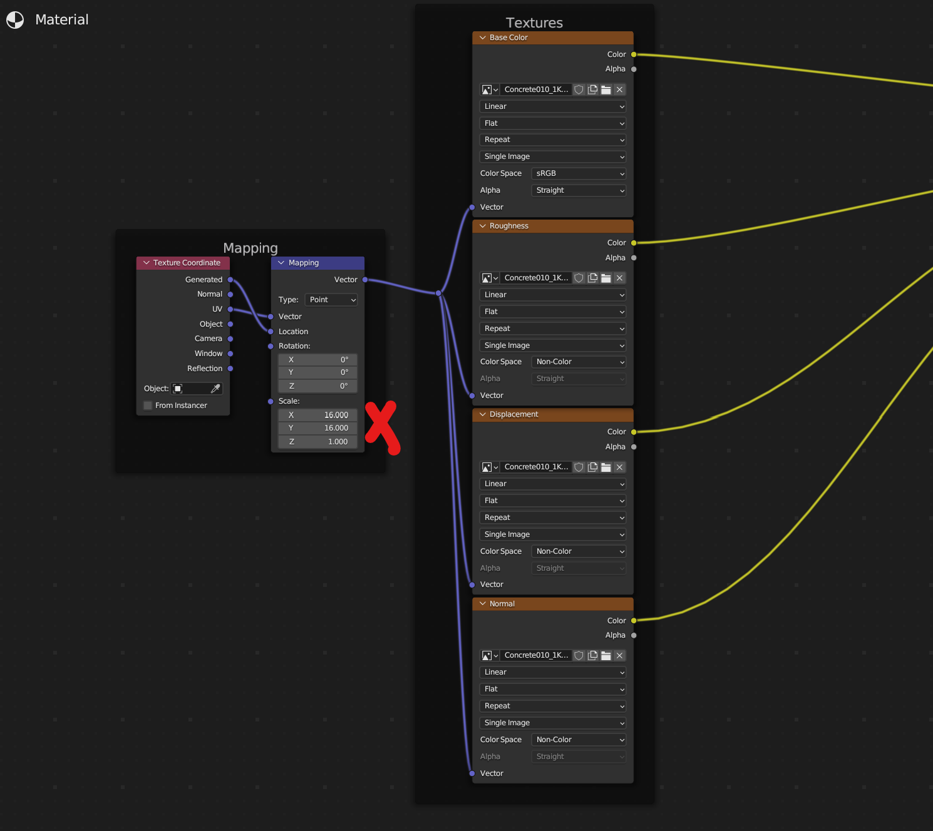Click new image copy icon in Normal node
The height and width of the screenshot is (831, 933).
pyautogui.click(x=592, y=655)
